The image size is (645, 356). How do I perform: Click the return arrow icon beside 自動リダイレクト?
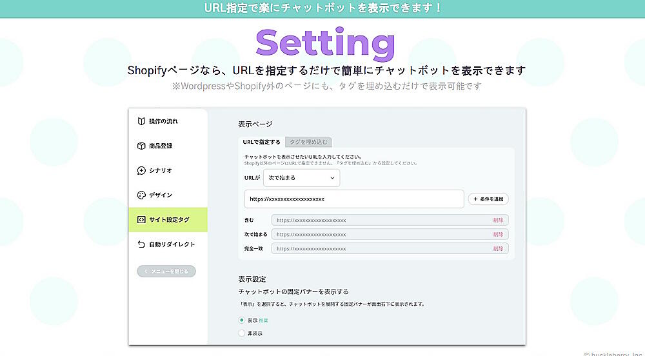tap(141, 244)
